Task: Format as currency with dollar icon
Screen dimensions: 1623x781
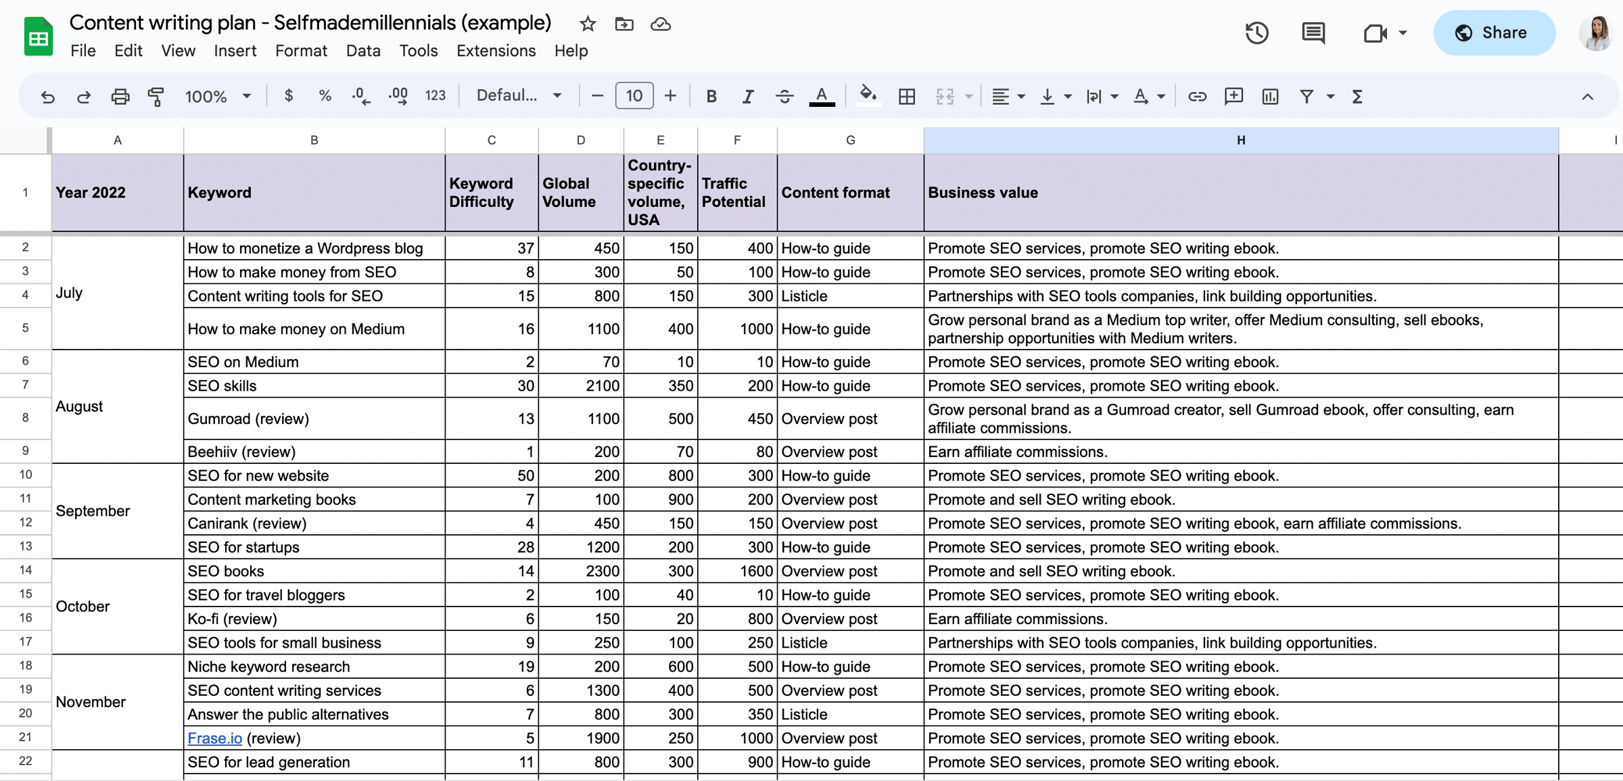Action: tap(289, 96)
